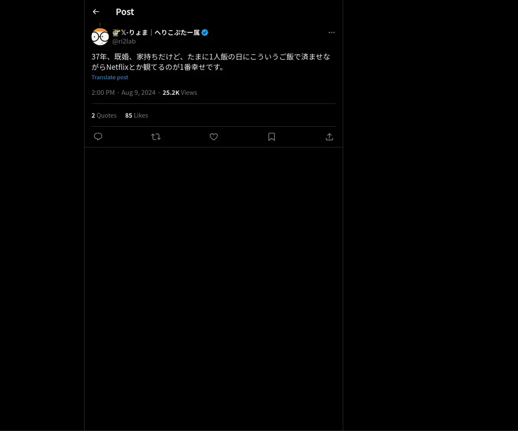View the 85 Likes list
This screenshot has height=431, width=518.
(x=136, y=115)
